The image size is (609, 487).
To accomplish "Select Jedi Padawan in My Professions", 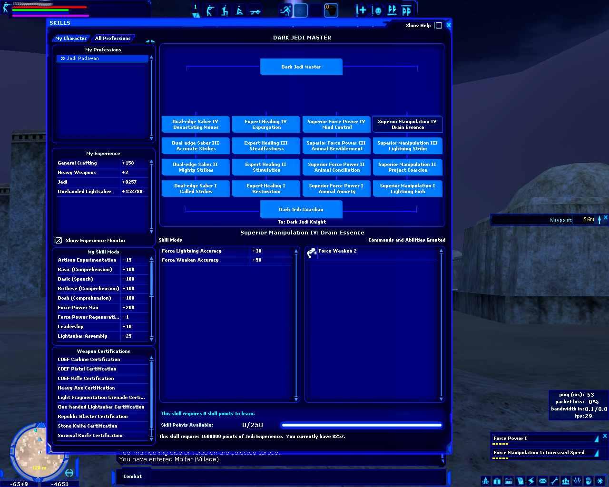I will click(103, 58).
